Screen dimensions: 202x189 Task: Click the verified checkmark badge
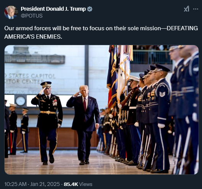pos(90,9)
